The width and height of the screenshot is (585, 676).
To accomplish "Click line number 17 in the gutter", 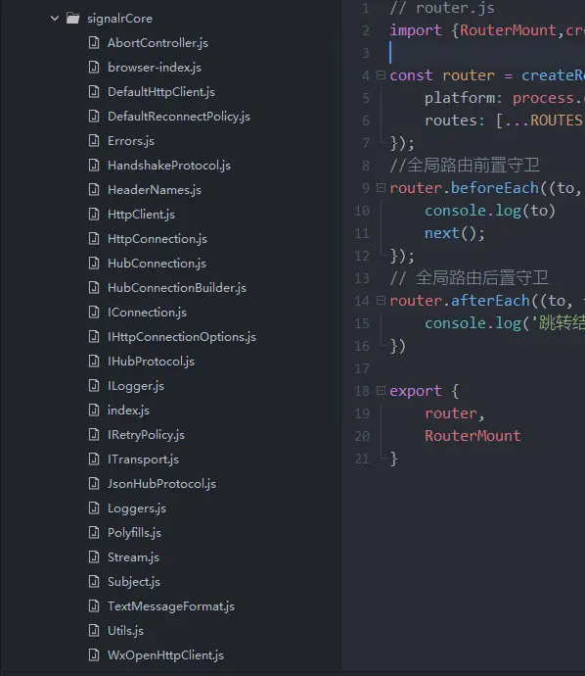I will pyautogui.click(x=362, y=368).
